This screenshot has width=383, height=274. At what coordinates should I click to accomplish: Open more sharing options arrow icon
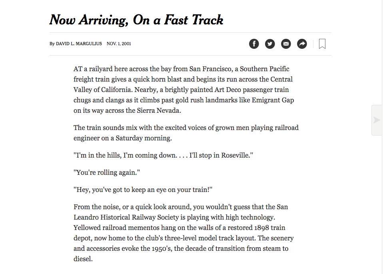coord(302,44)
